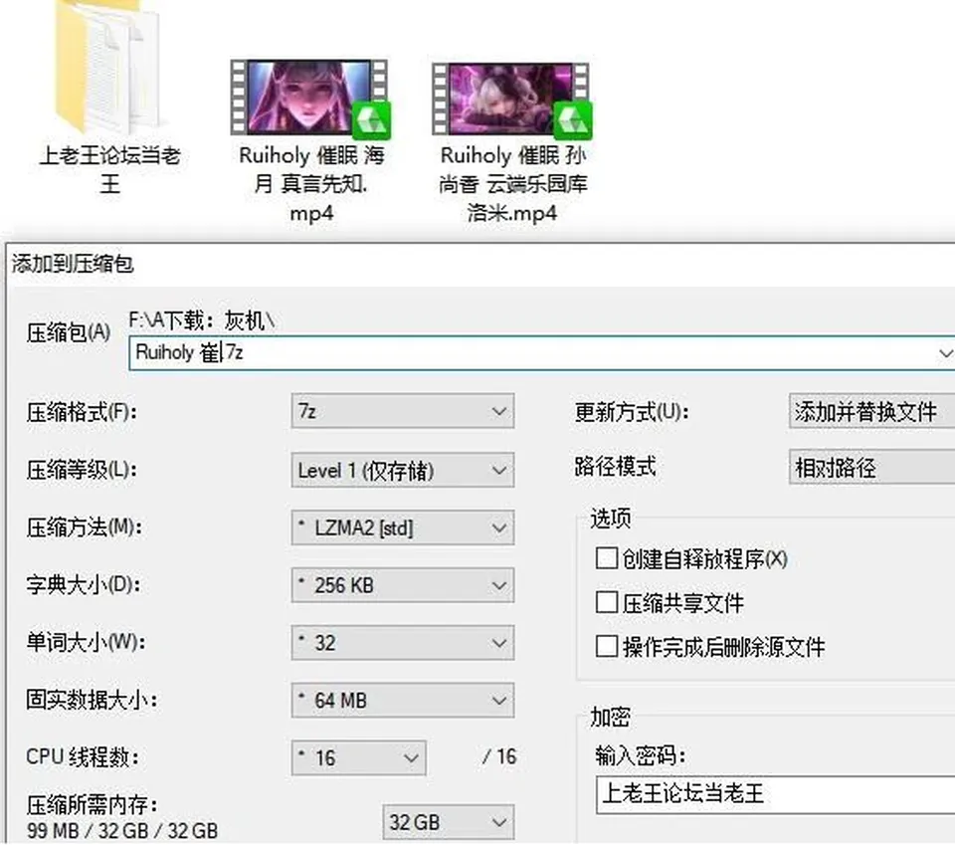The image size is (955, 845).
Task: Open the 压缩方法 LZMA2 dropdown
Action: pos(403,528)
